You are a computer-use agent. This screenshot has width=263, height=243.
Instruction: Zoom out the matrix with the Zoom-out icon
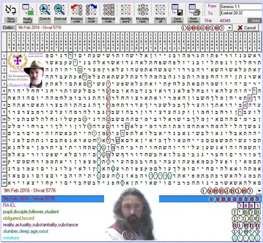click(60, 13)
